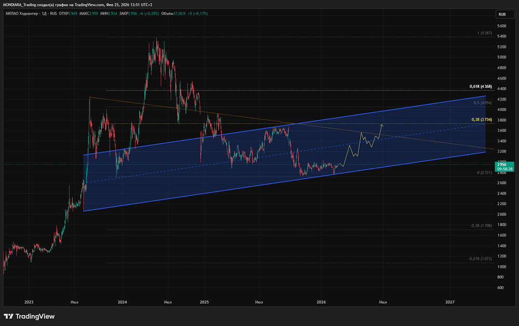Select the Fibonacci label 0,5 (4 054)

(x=483, y=103)
